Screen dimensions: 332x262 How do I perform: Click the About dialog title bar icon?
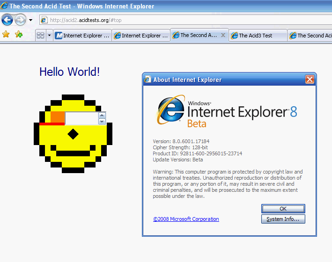click(x=148, y=80)
